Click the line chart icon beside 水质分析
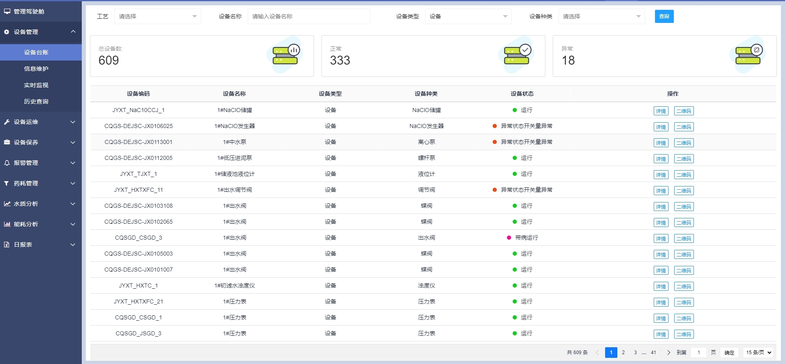Viewport: 785px width, 364px height. (7, 204)
